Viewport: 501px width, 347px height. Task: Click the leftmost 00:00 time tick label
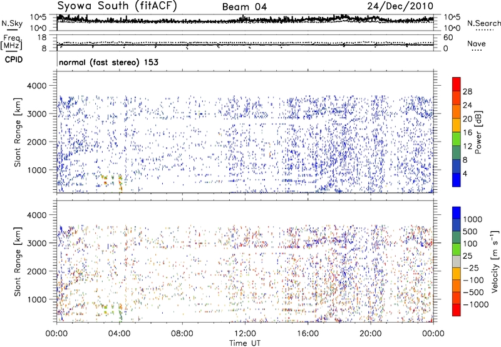[x=56, y=334]
